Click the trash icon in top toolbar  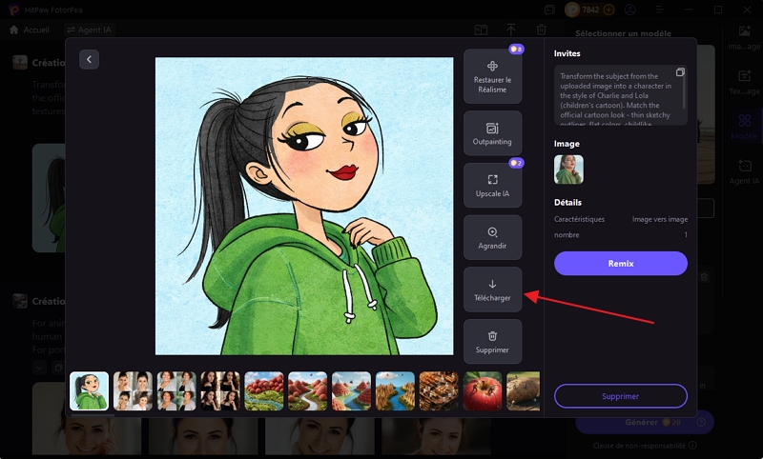pyautogui.click(x=541, y=30)
